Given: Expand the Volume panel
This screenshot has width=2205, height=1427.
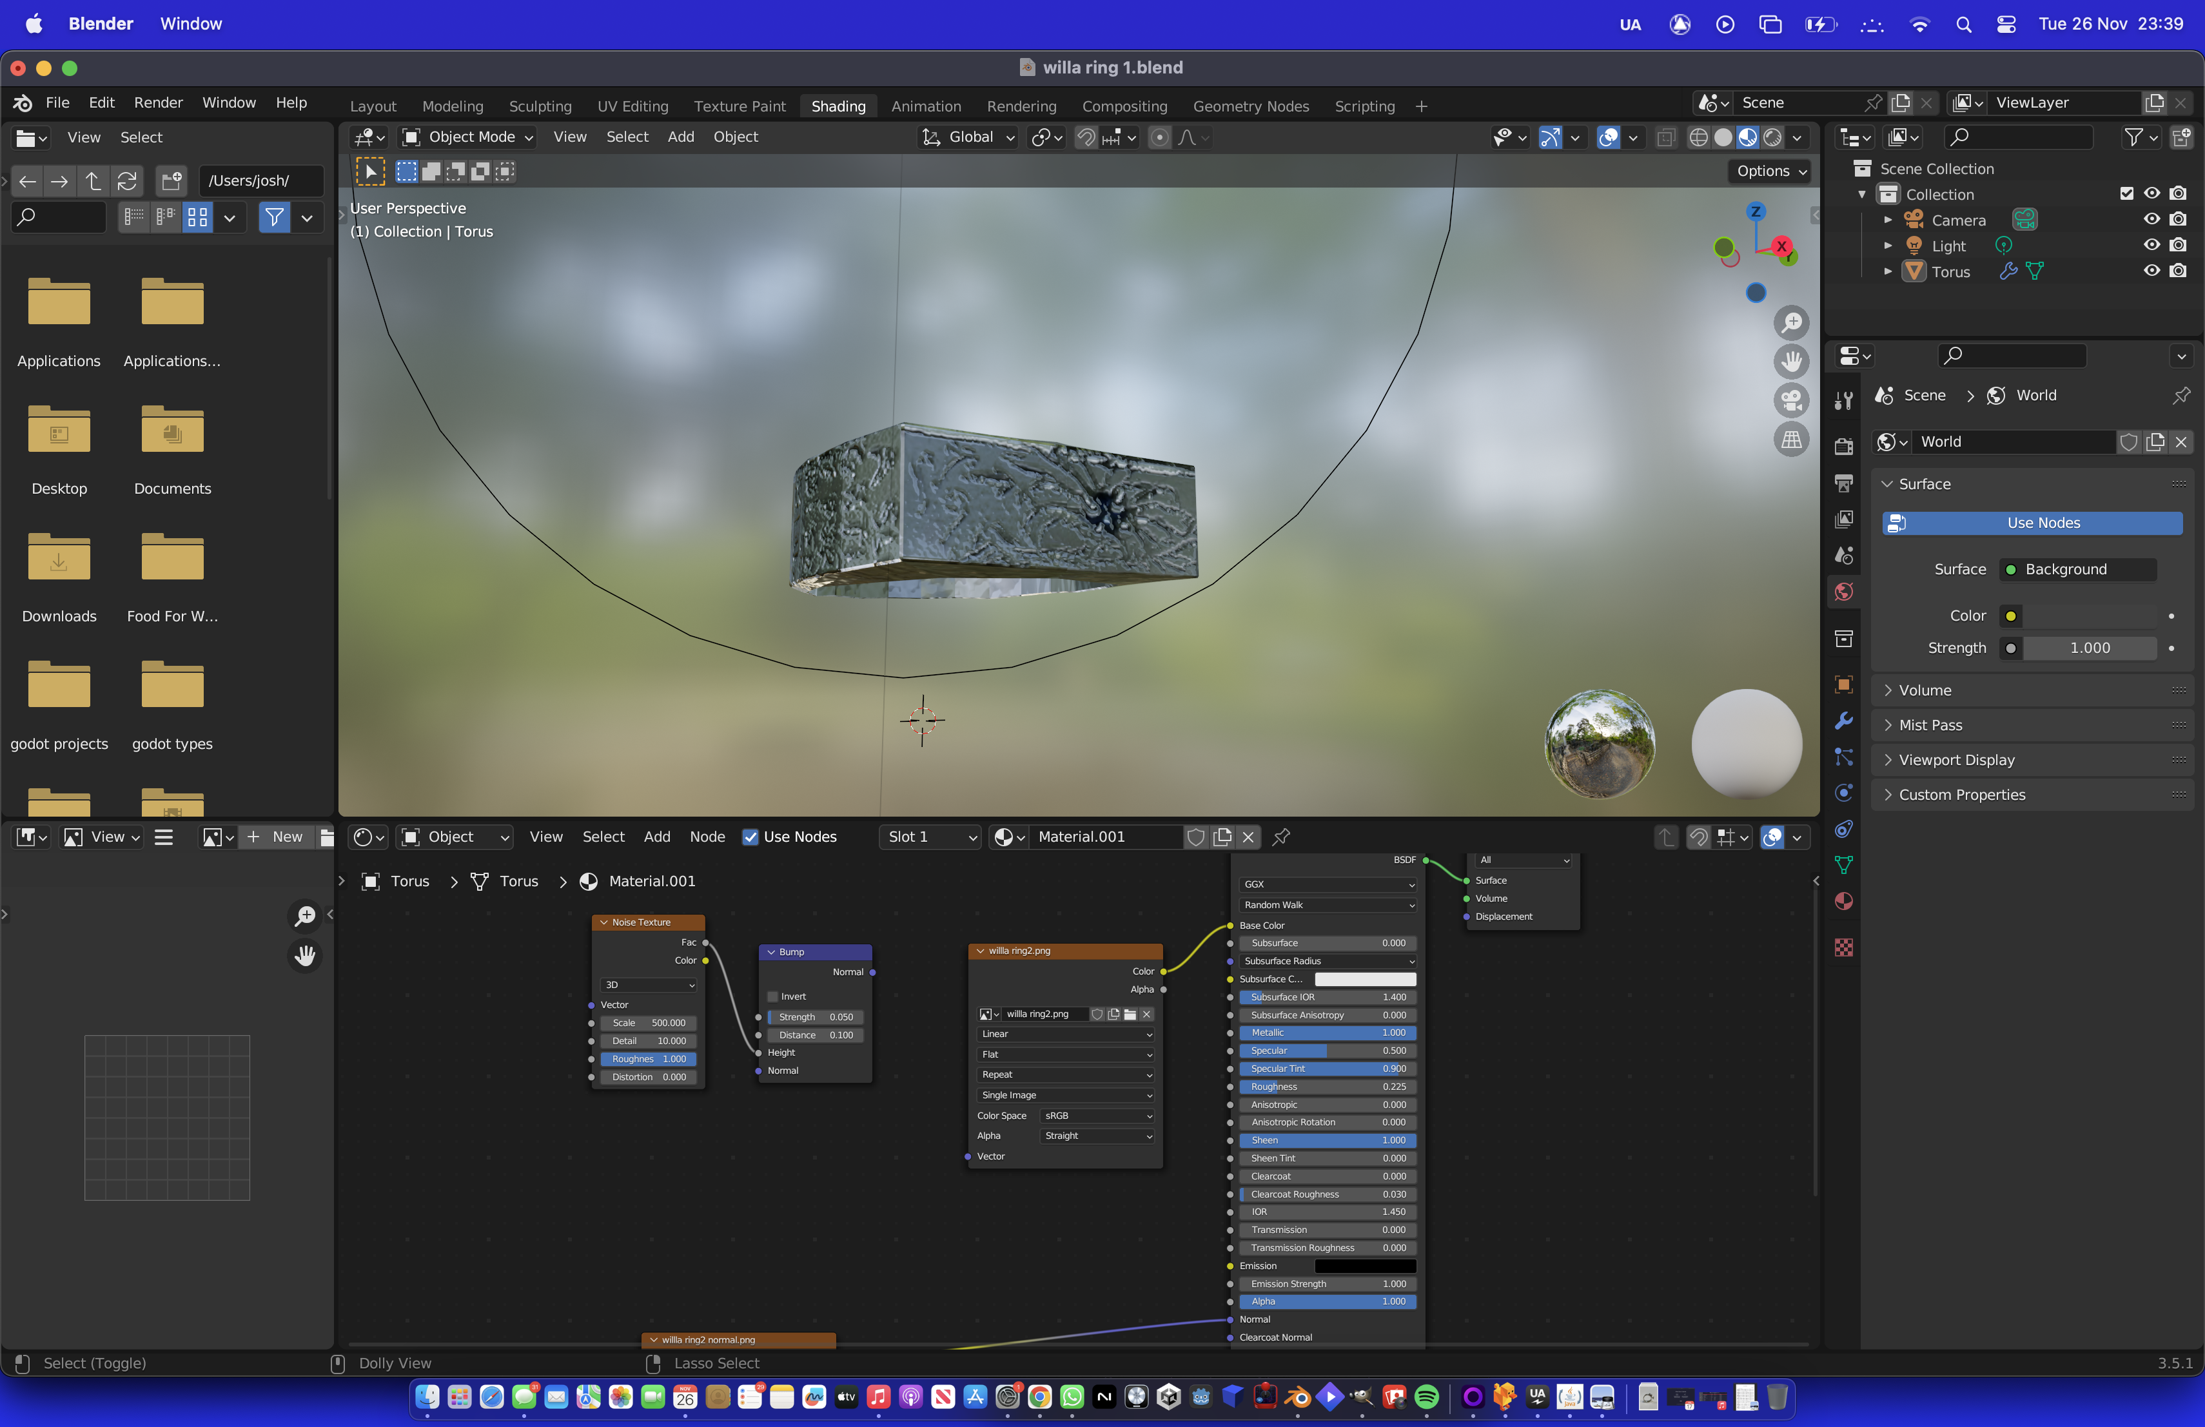Looking at the screenshot, I should click(1925, 690).
